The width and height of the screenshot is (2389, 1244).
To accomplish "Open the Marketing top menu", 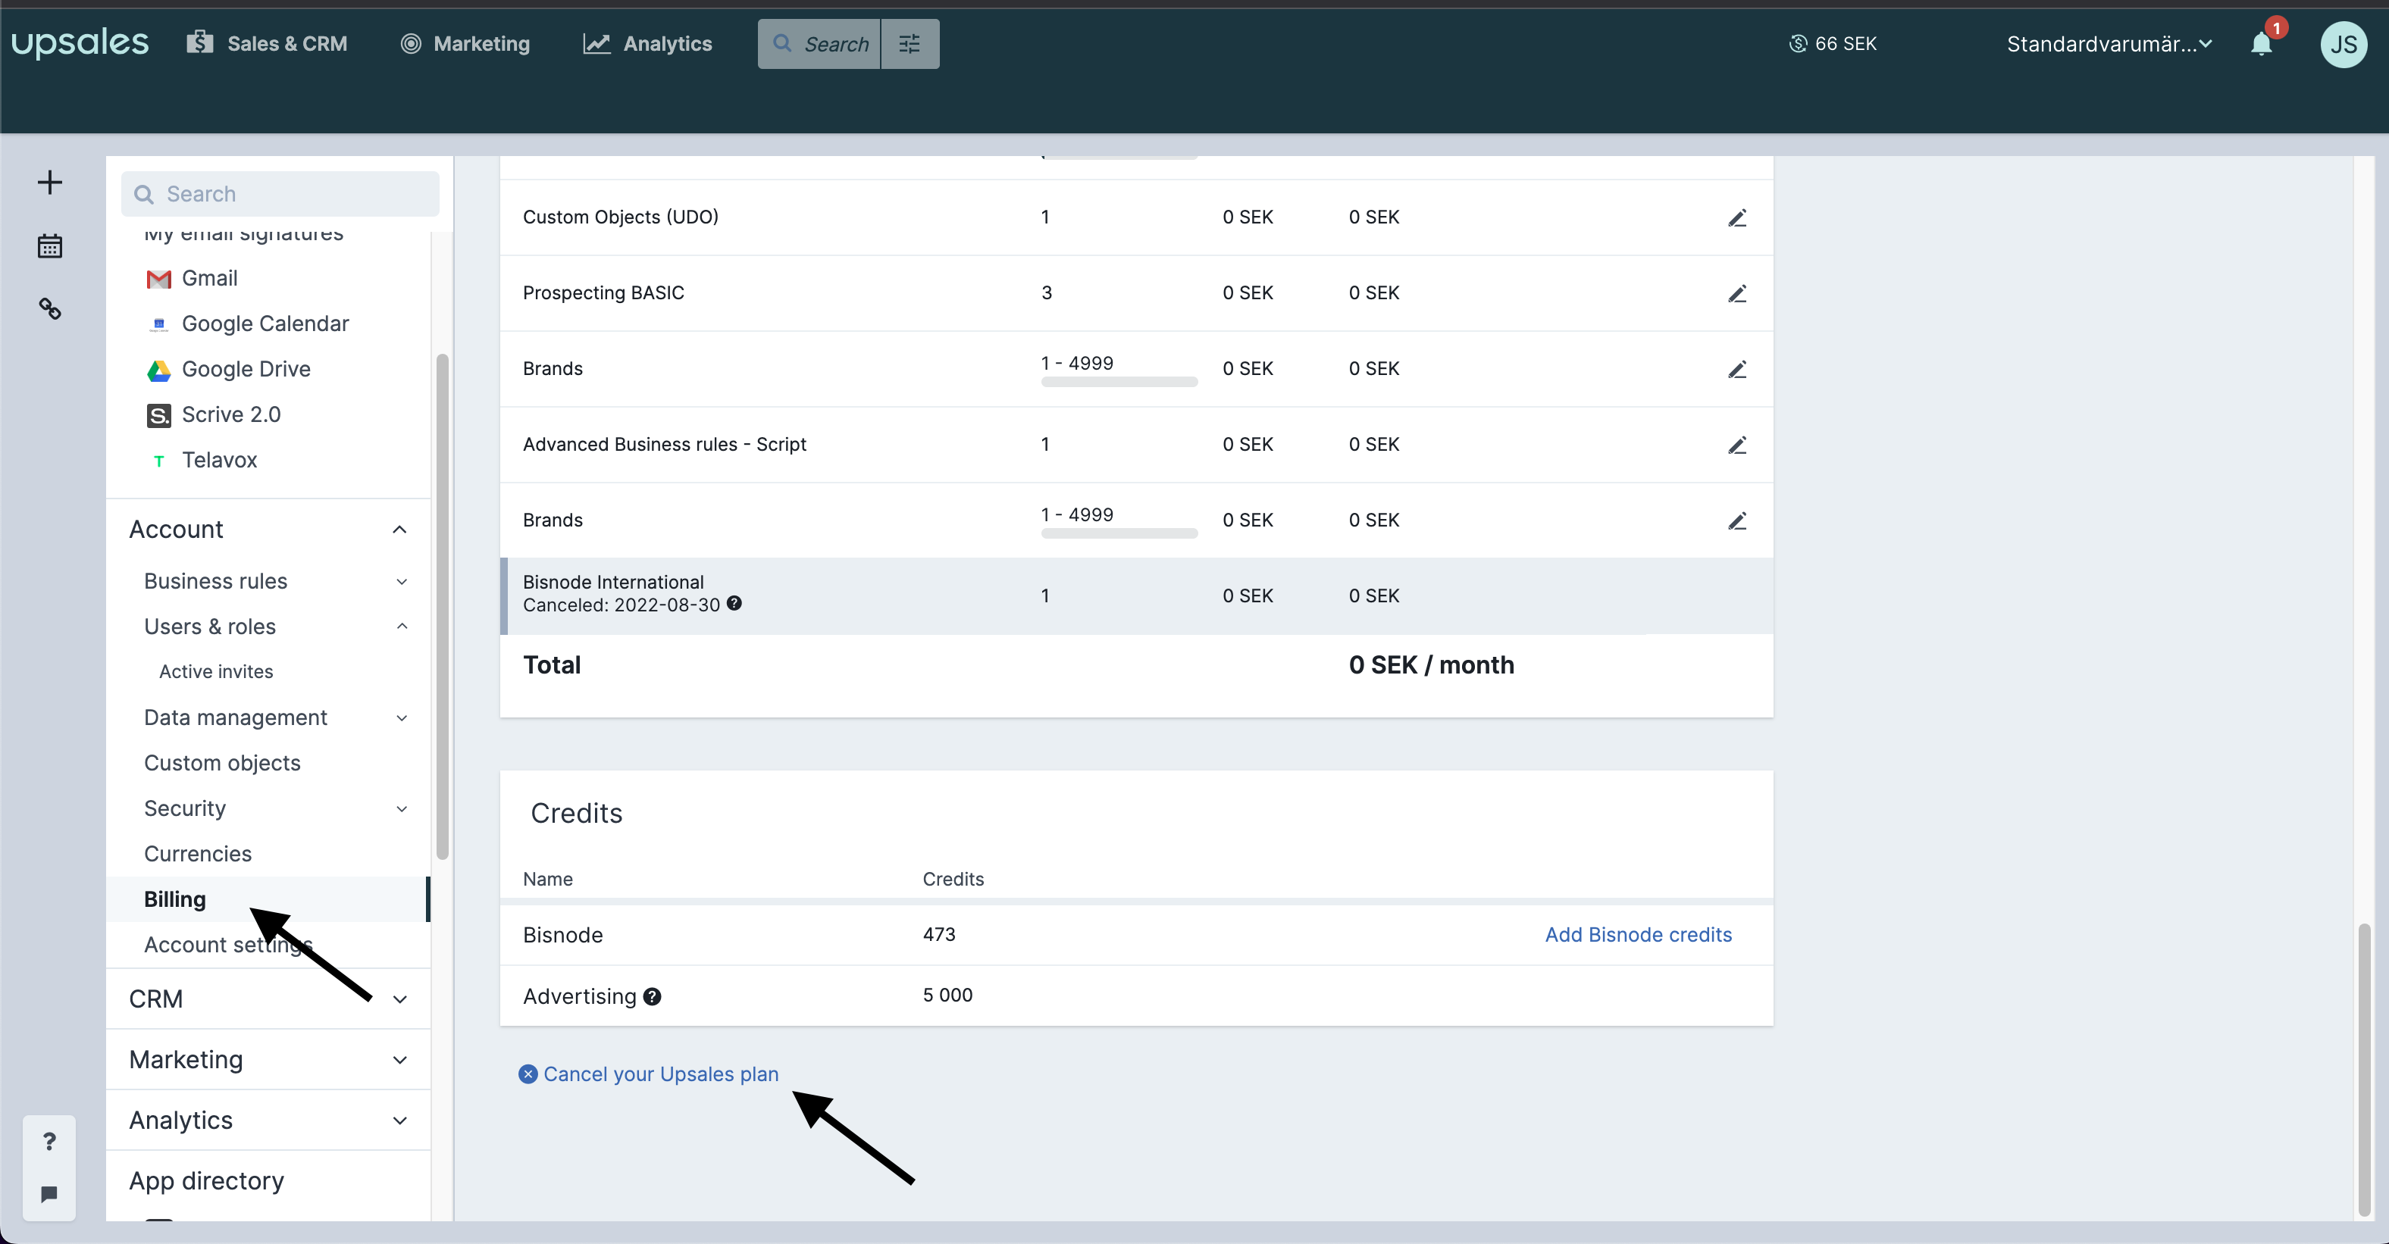I will pos(465,44).
